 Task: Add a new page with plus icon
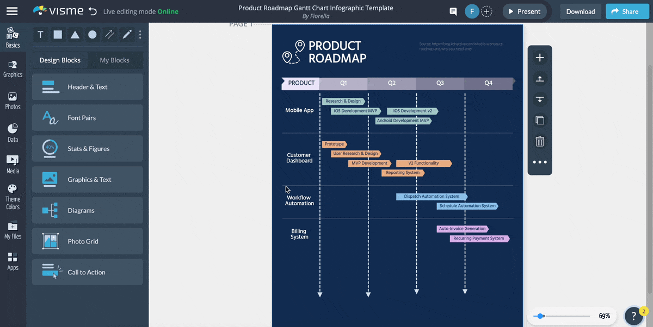[x=540, y=58]
